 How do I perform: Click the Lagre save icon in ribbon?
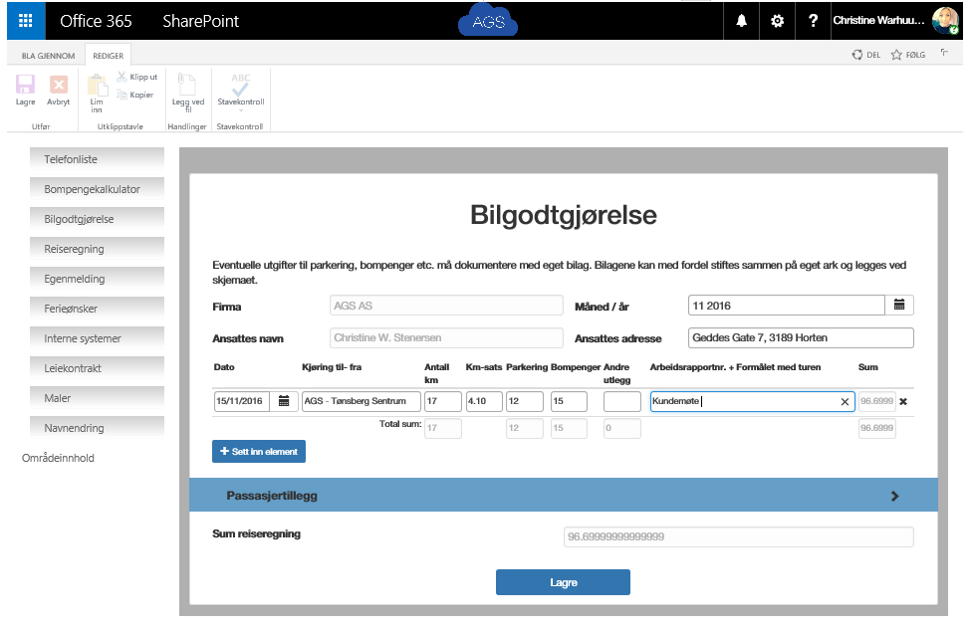[26, 87]
